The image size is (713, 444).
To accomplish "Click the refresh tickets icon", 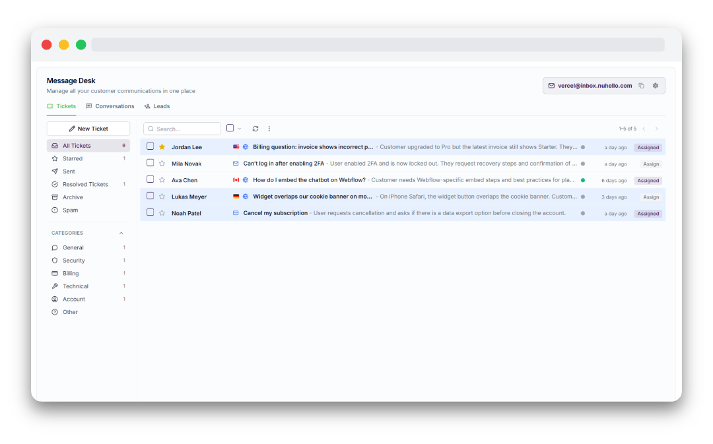I will [x=255, y=129].
